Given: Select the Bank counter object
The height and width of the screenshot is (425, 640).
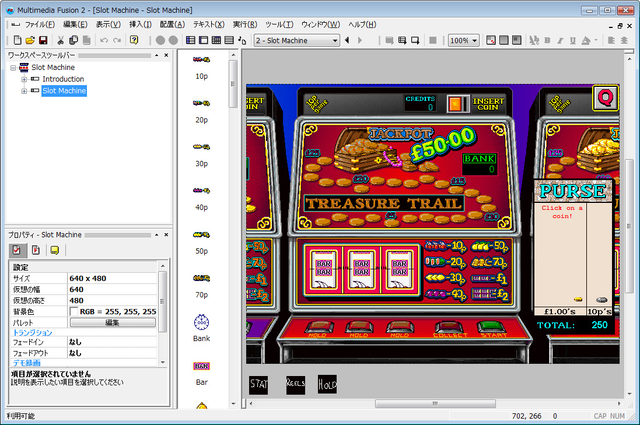Looking at the screenshot, I should pyautogui.click(x=201, y=328).
